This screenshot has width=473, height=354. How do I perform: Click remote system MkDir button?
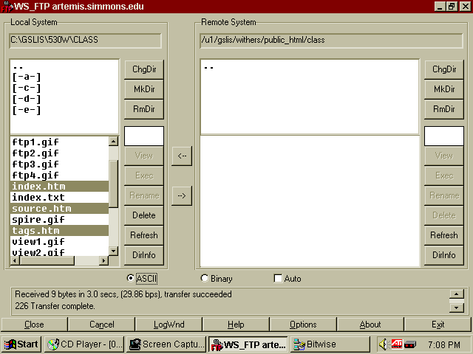(443, 89)
